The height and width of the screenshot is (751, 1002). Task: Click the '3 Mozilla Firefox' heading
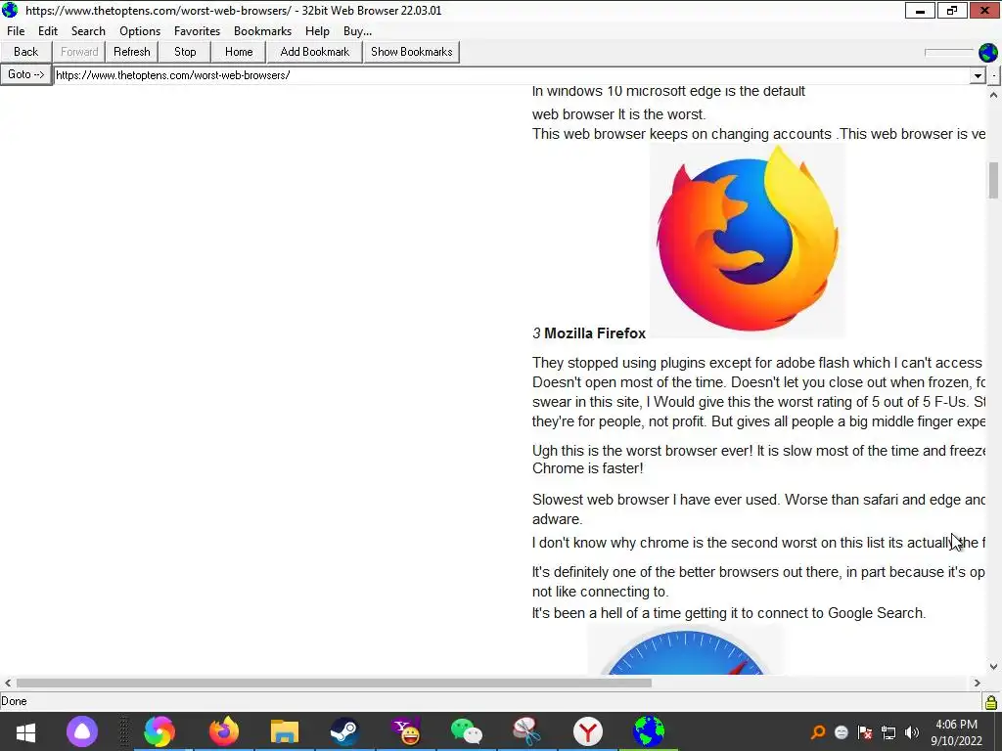[x=588, y=333]
